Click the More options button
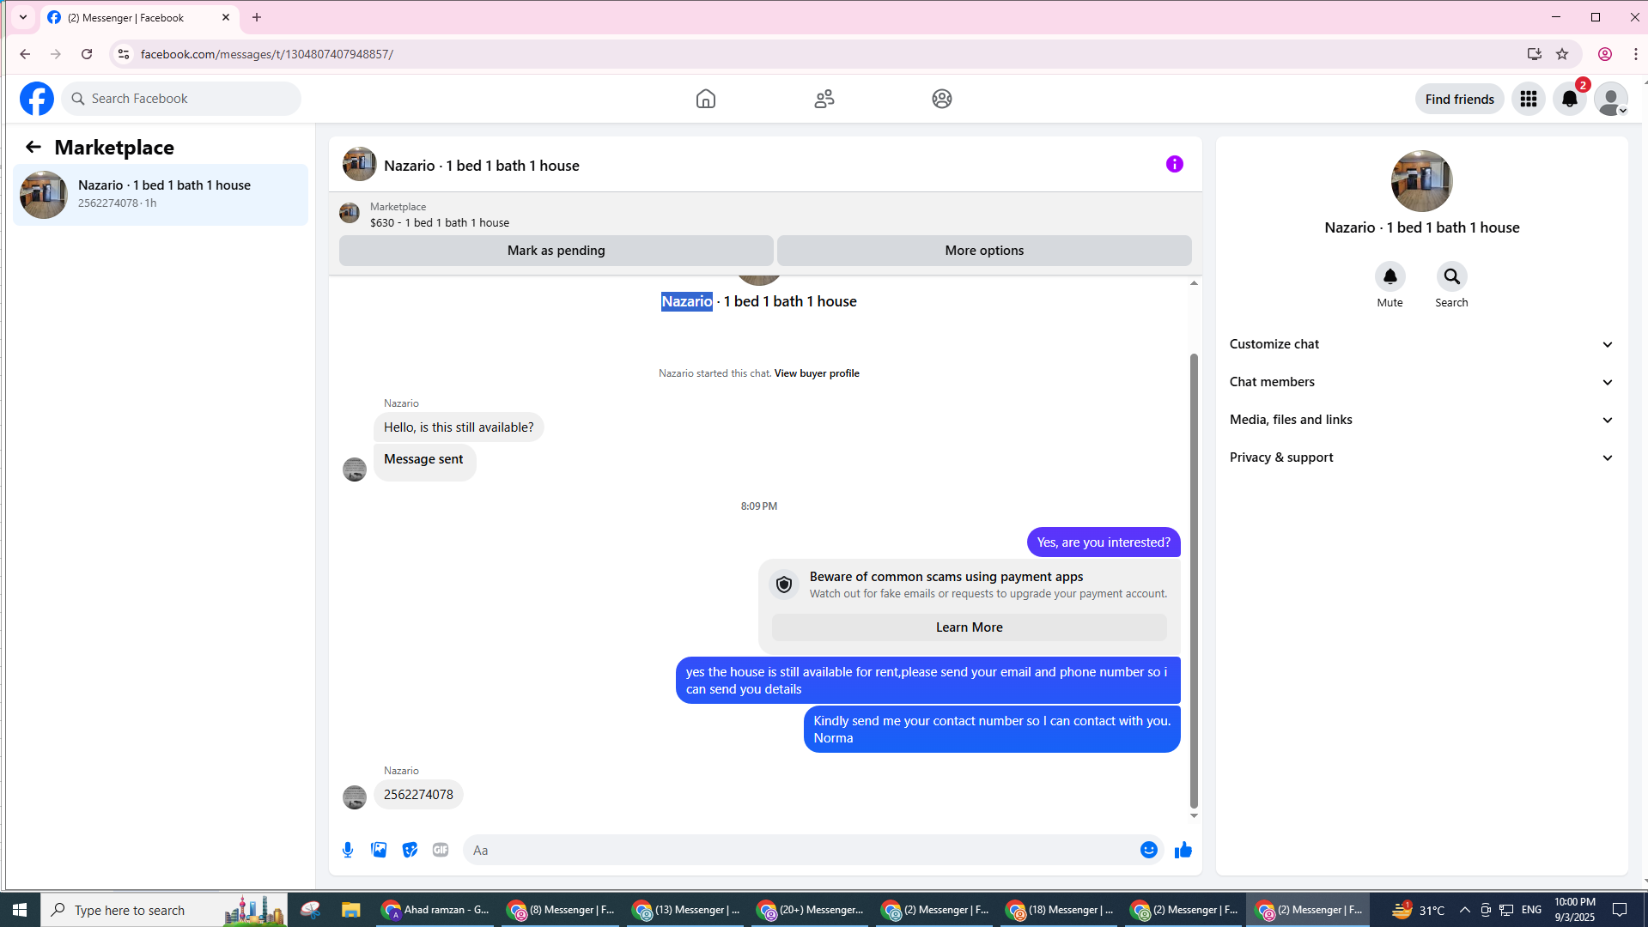The image size is (1648, 927). pyautogui.click(x=984, y=251)
